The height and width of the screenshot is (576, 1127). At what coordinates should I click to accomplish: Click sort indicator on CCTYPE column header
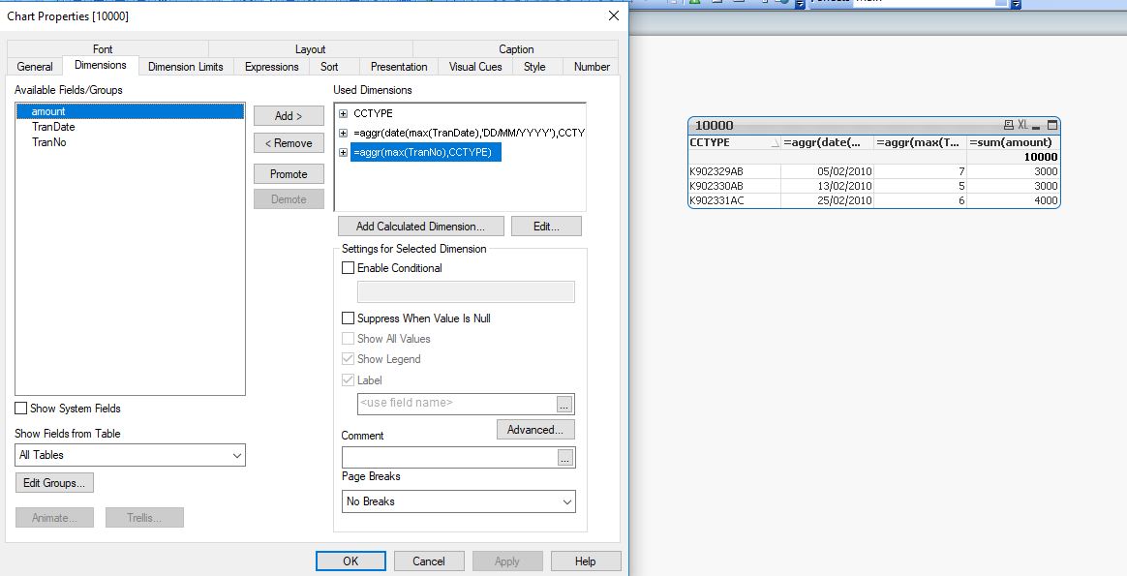point(775,143)
